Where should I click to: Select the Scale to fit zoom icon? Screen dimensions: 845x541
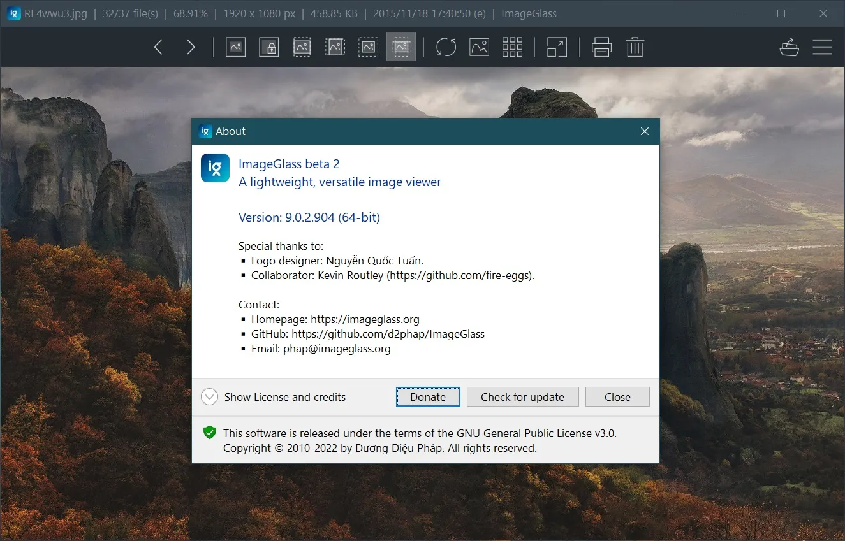coord(368,47)
